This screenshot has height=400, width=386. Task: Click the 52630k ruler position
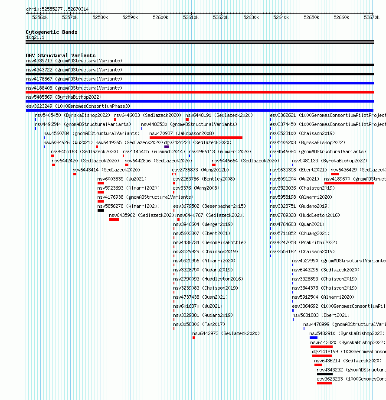251,17
